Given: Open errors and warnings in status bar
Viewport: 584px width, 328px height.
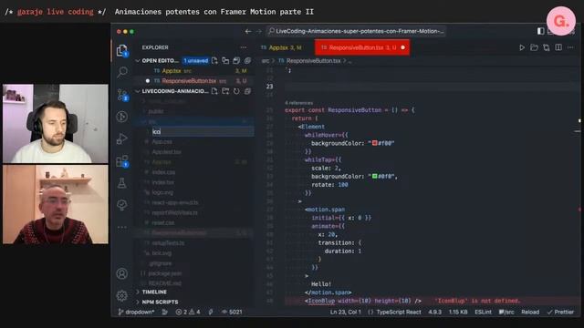Looking at the screenshot, I should click(188, 312).
